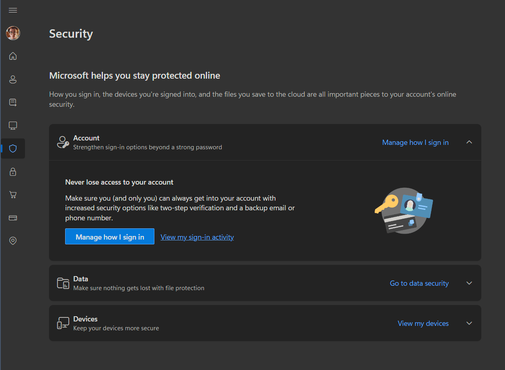Screen dimensions: 505x370
Task: Select the Security shield icon in sidebar
Action: tap(13, 148)
